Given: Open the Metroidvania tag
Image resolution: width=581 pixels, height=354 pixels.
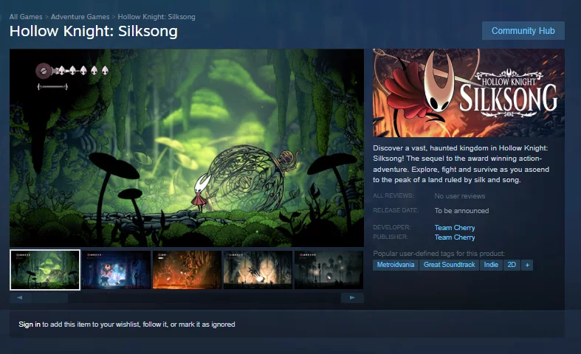Looking at the screenshot, I should pyautogui.click(x=396, y=265).
